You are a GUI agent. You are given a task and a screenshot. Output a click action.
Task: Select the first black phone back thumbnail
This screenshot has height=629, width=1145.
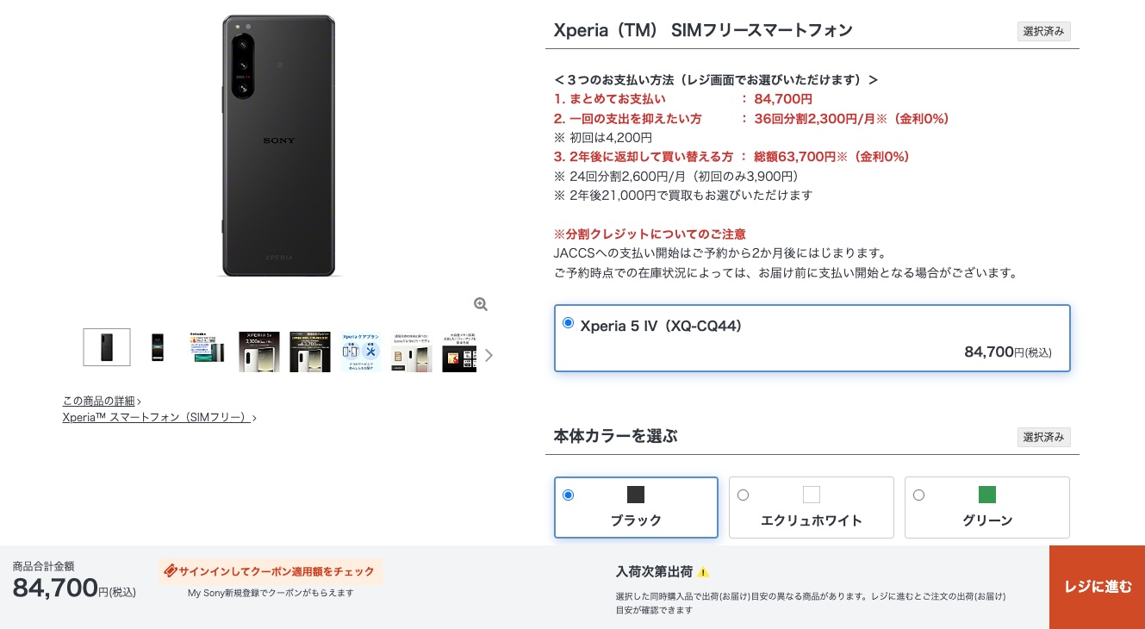107,347
